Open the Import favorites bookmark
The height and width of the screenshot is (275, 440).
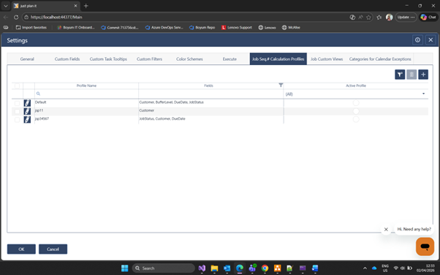coord(31,28)
